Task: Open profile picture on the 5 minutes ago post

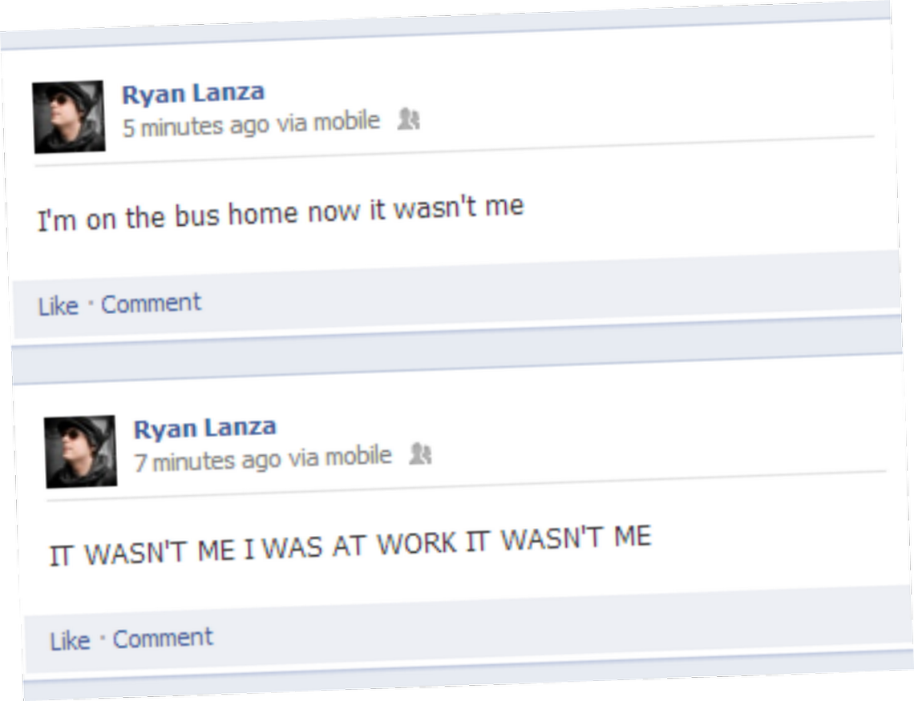Action: (x=69, y=117)
